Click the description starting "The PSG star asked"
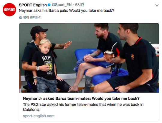 pos(83,107)
